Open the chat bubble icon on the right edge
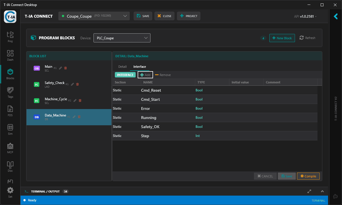This screenshot has height=205, width=342. tap(335, 196)
